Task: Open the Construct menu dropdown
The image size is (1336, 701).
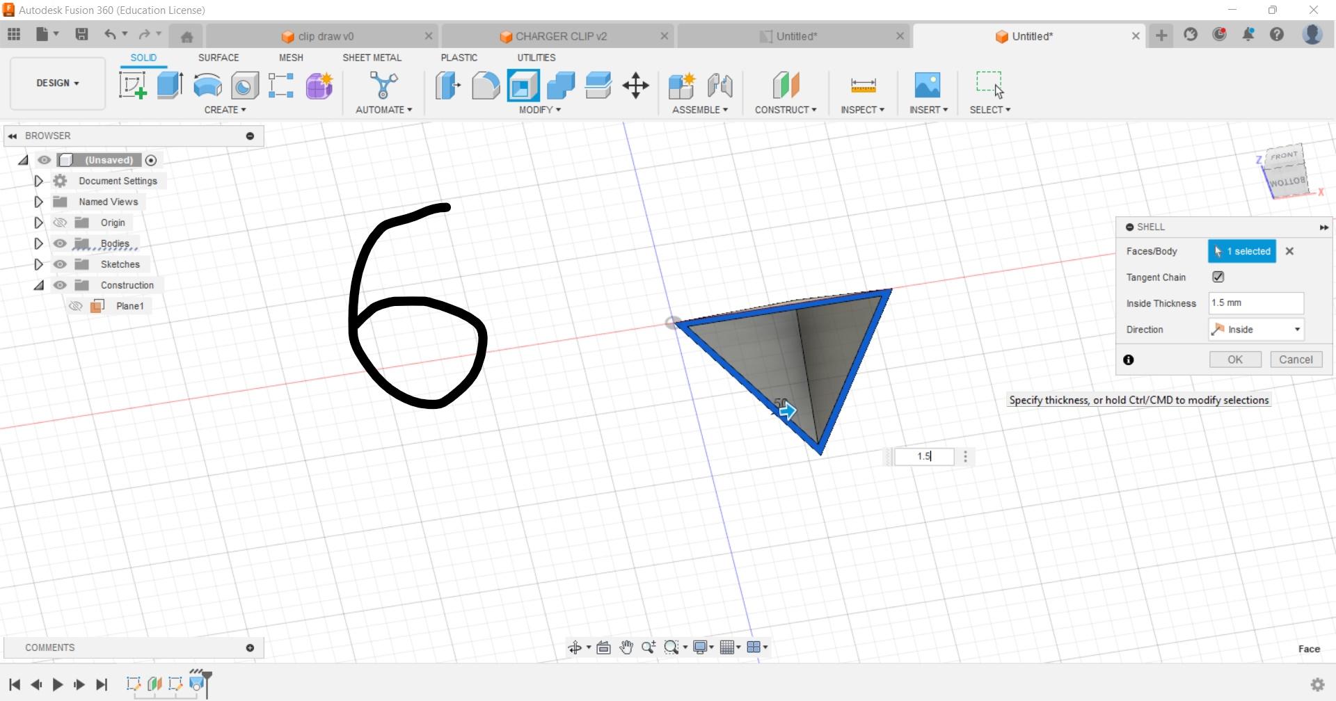Action: tap(785, 109)
